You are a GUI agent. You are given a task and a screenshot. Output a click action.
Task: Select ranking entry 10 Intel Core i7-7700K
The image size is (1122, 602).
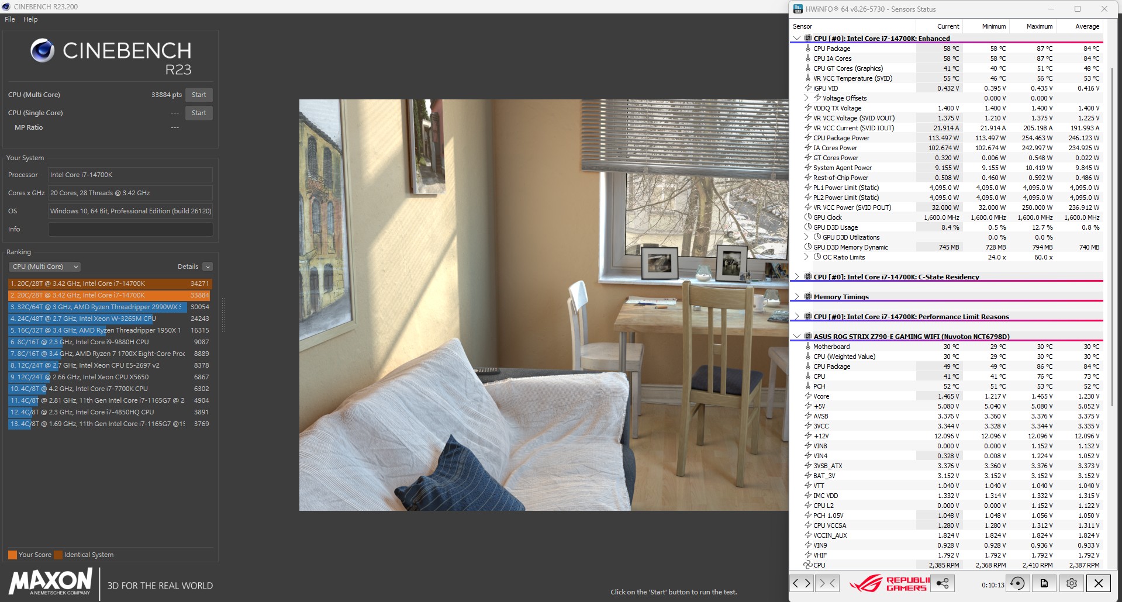pyautogui.click(x=109, y=389)
